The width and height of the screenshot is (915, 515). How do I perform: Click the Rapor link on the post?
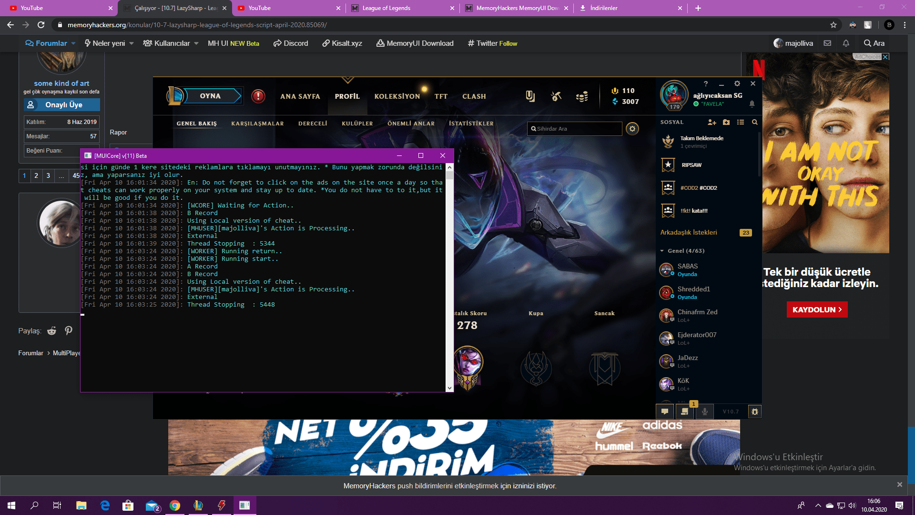tap(118, 133)
